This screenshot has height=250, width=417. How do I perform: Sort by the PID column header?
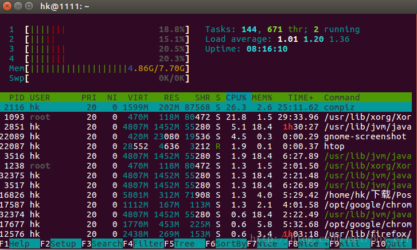coord(17,97)
